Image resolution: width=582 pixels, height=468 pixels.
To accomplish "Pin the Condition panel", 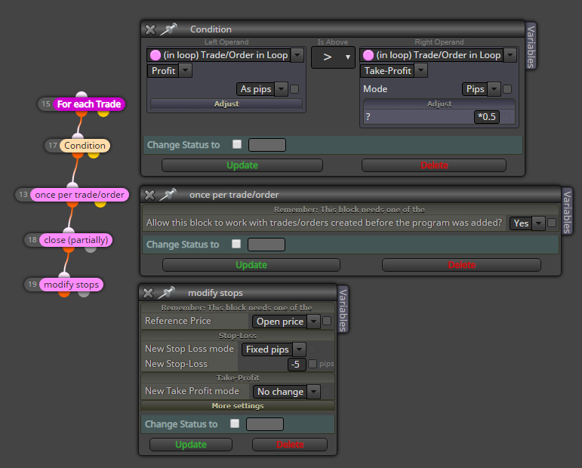I will click(168, 29).
